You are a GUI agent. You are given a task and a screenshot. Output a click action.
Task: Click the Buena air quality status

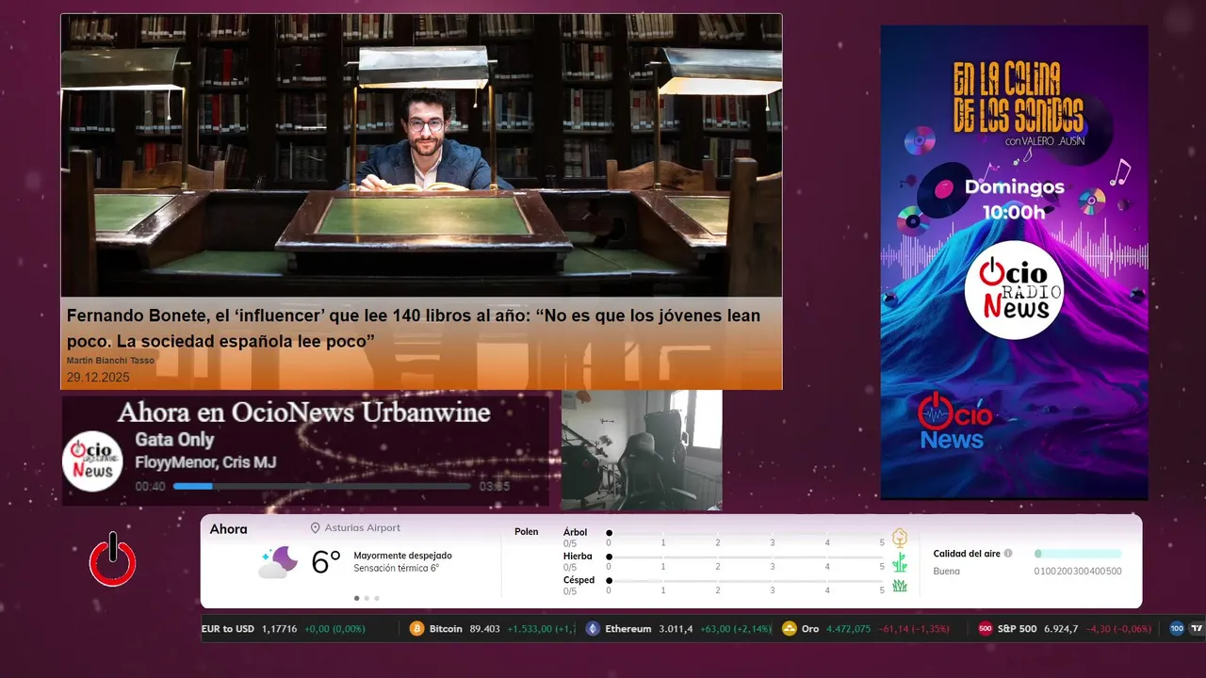tap(947, 571)
